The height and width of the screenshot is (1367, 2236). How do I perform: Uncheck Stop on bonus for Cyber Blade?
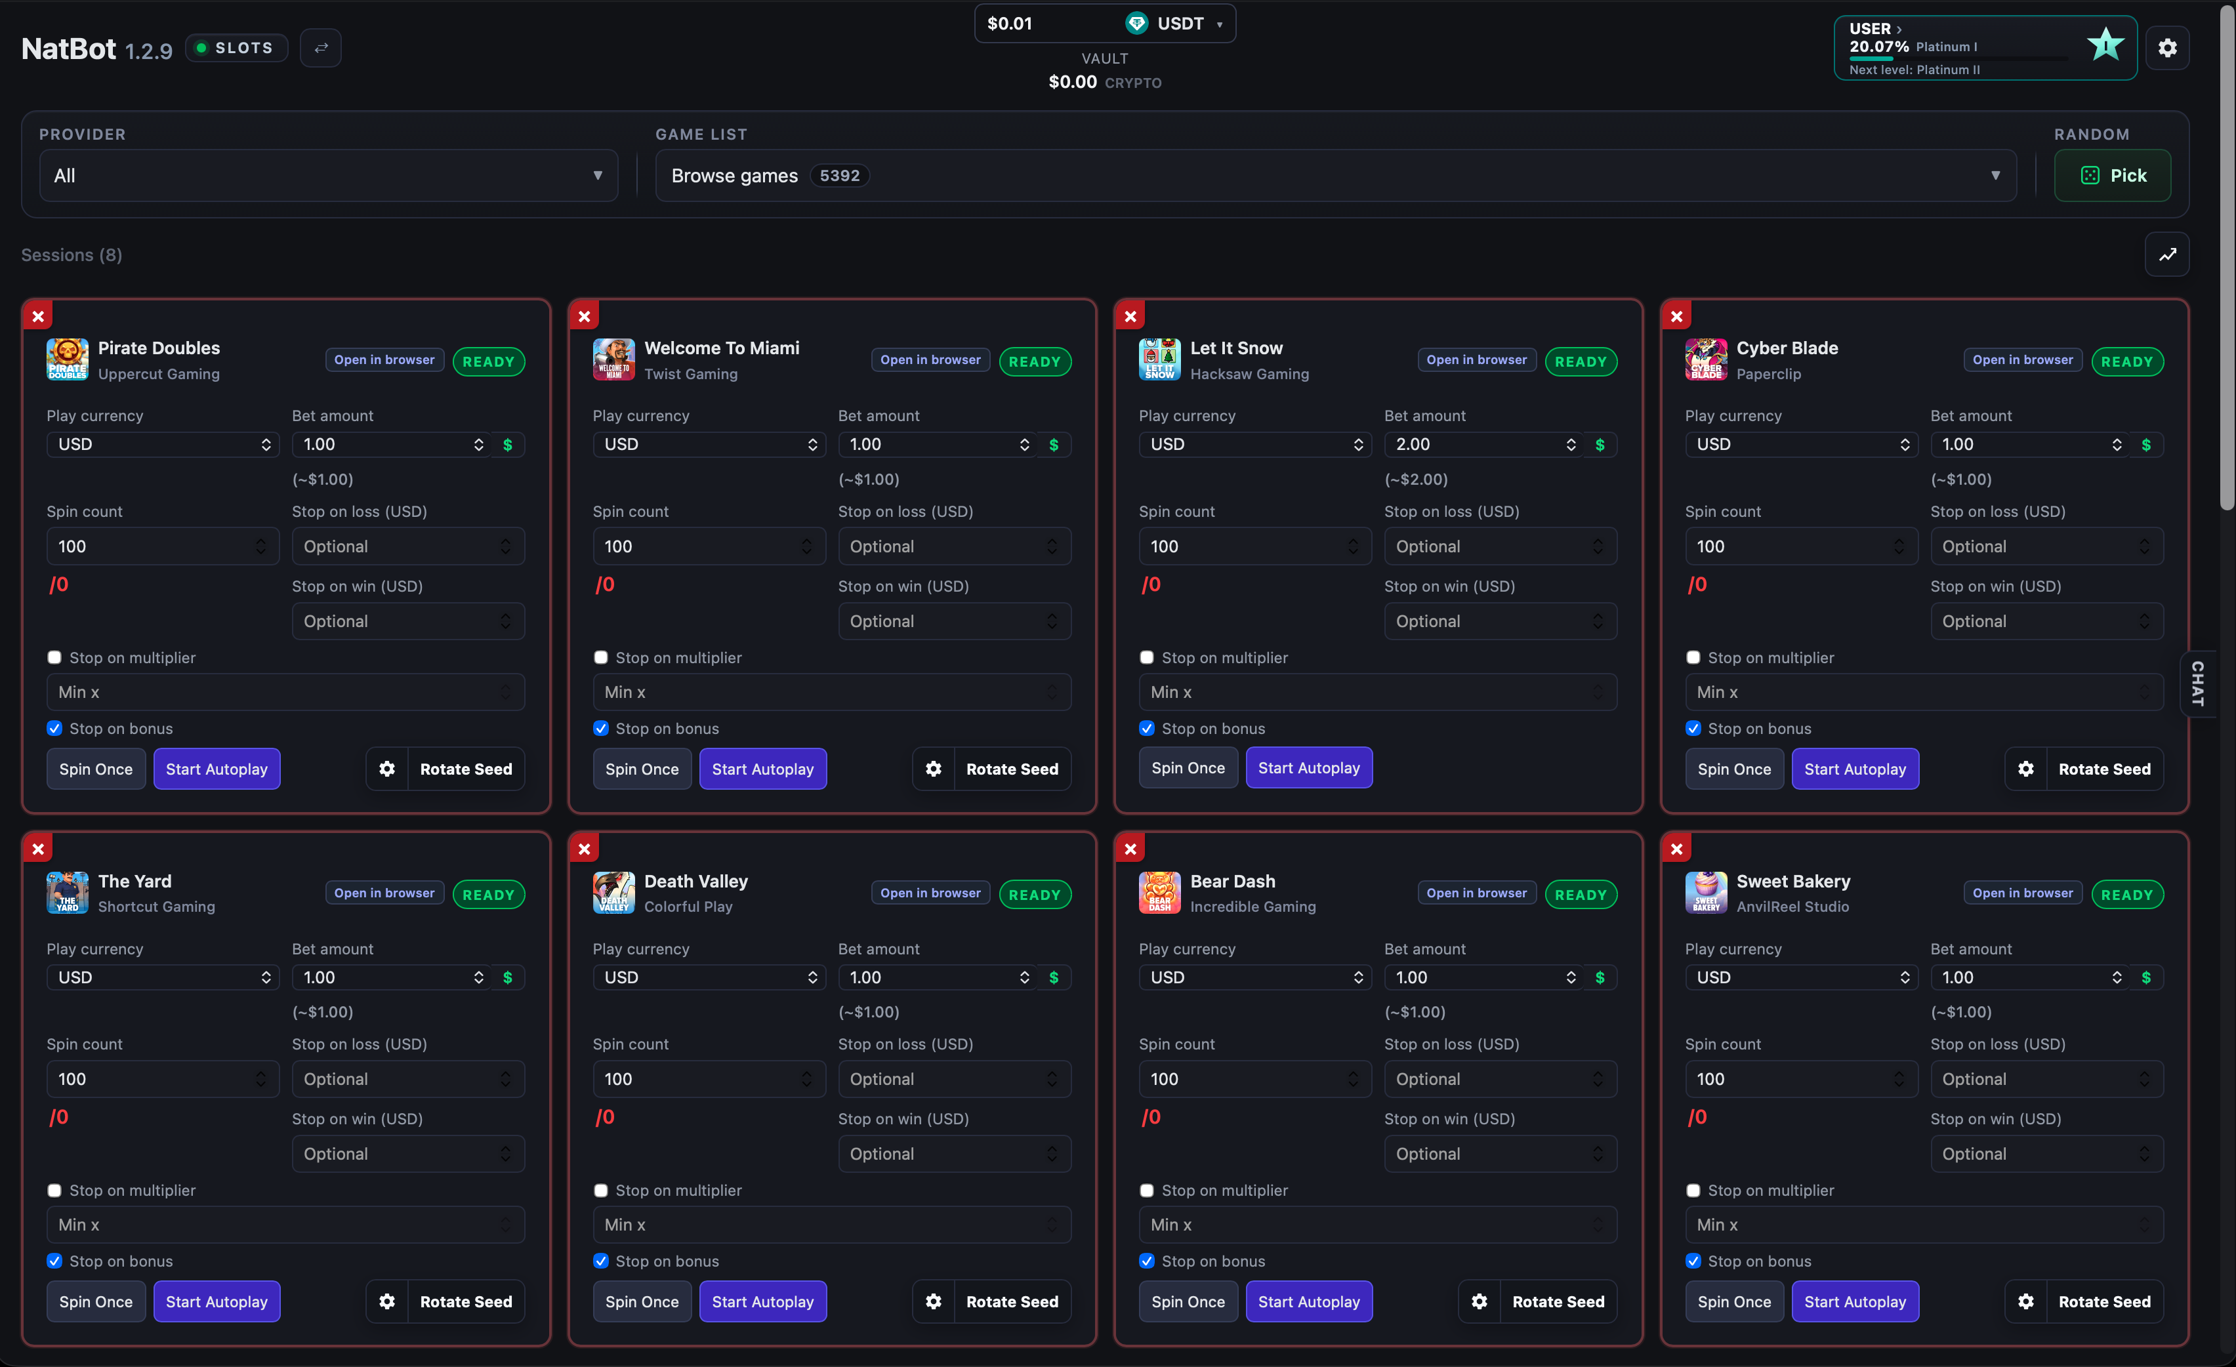pos(1693,728)
